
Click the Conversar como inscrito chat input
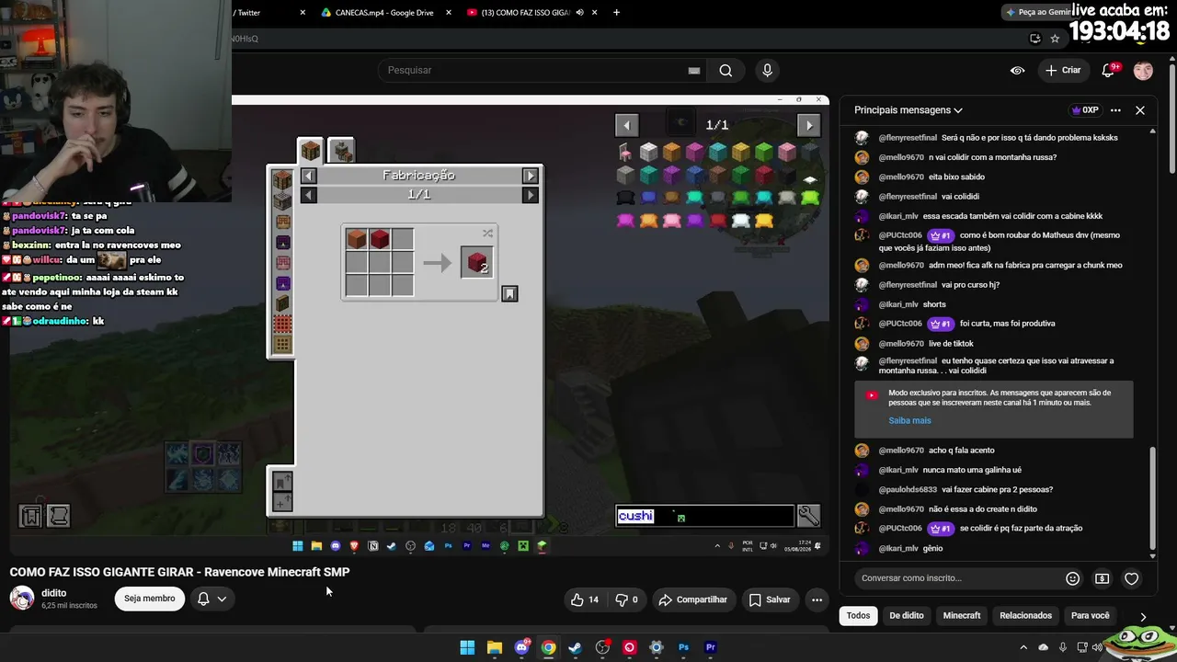(x=957, y=578)
